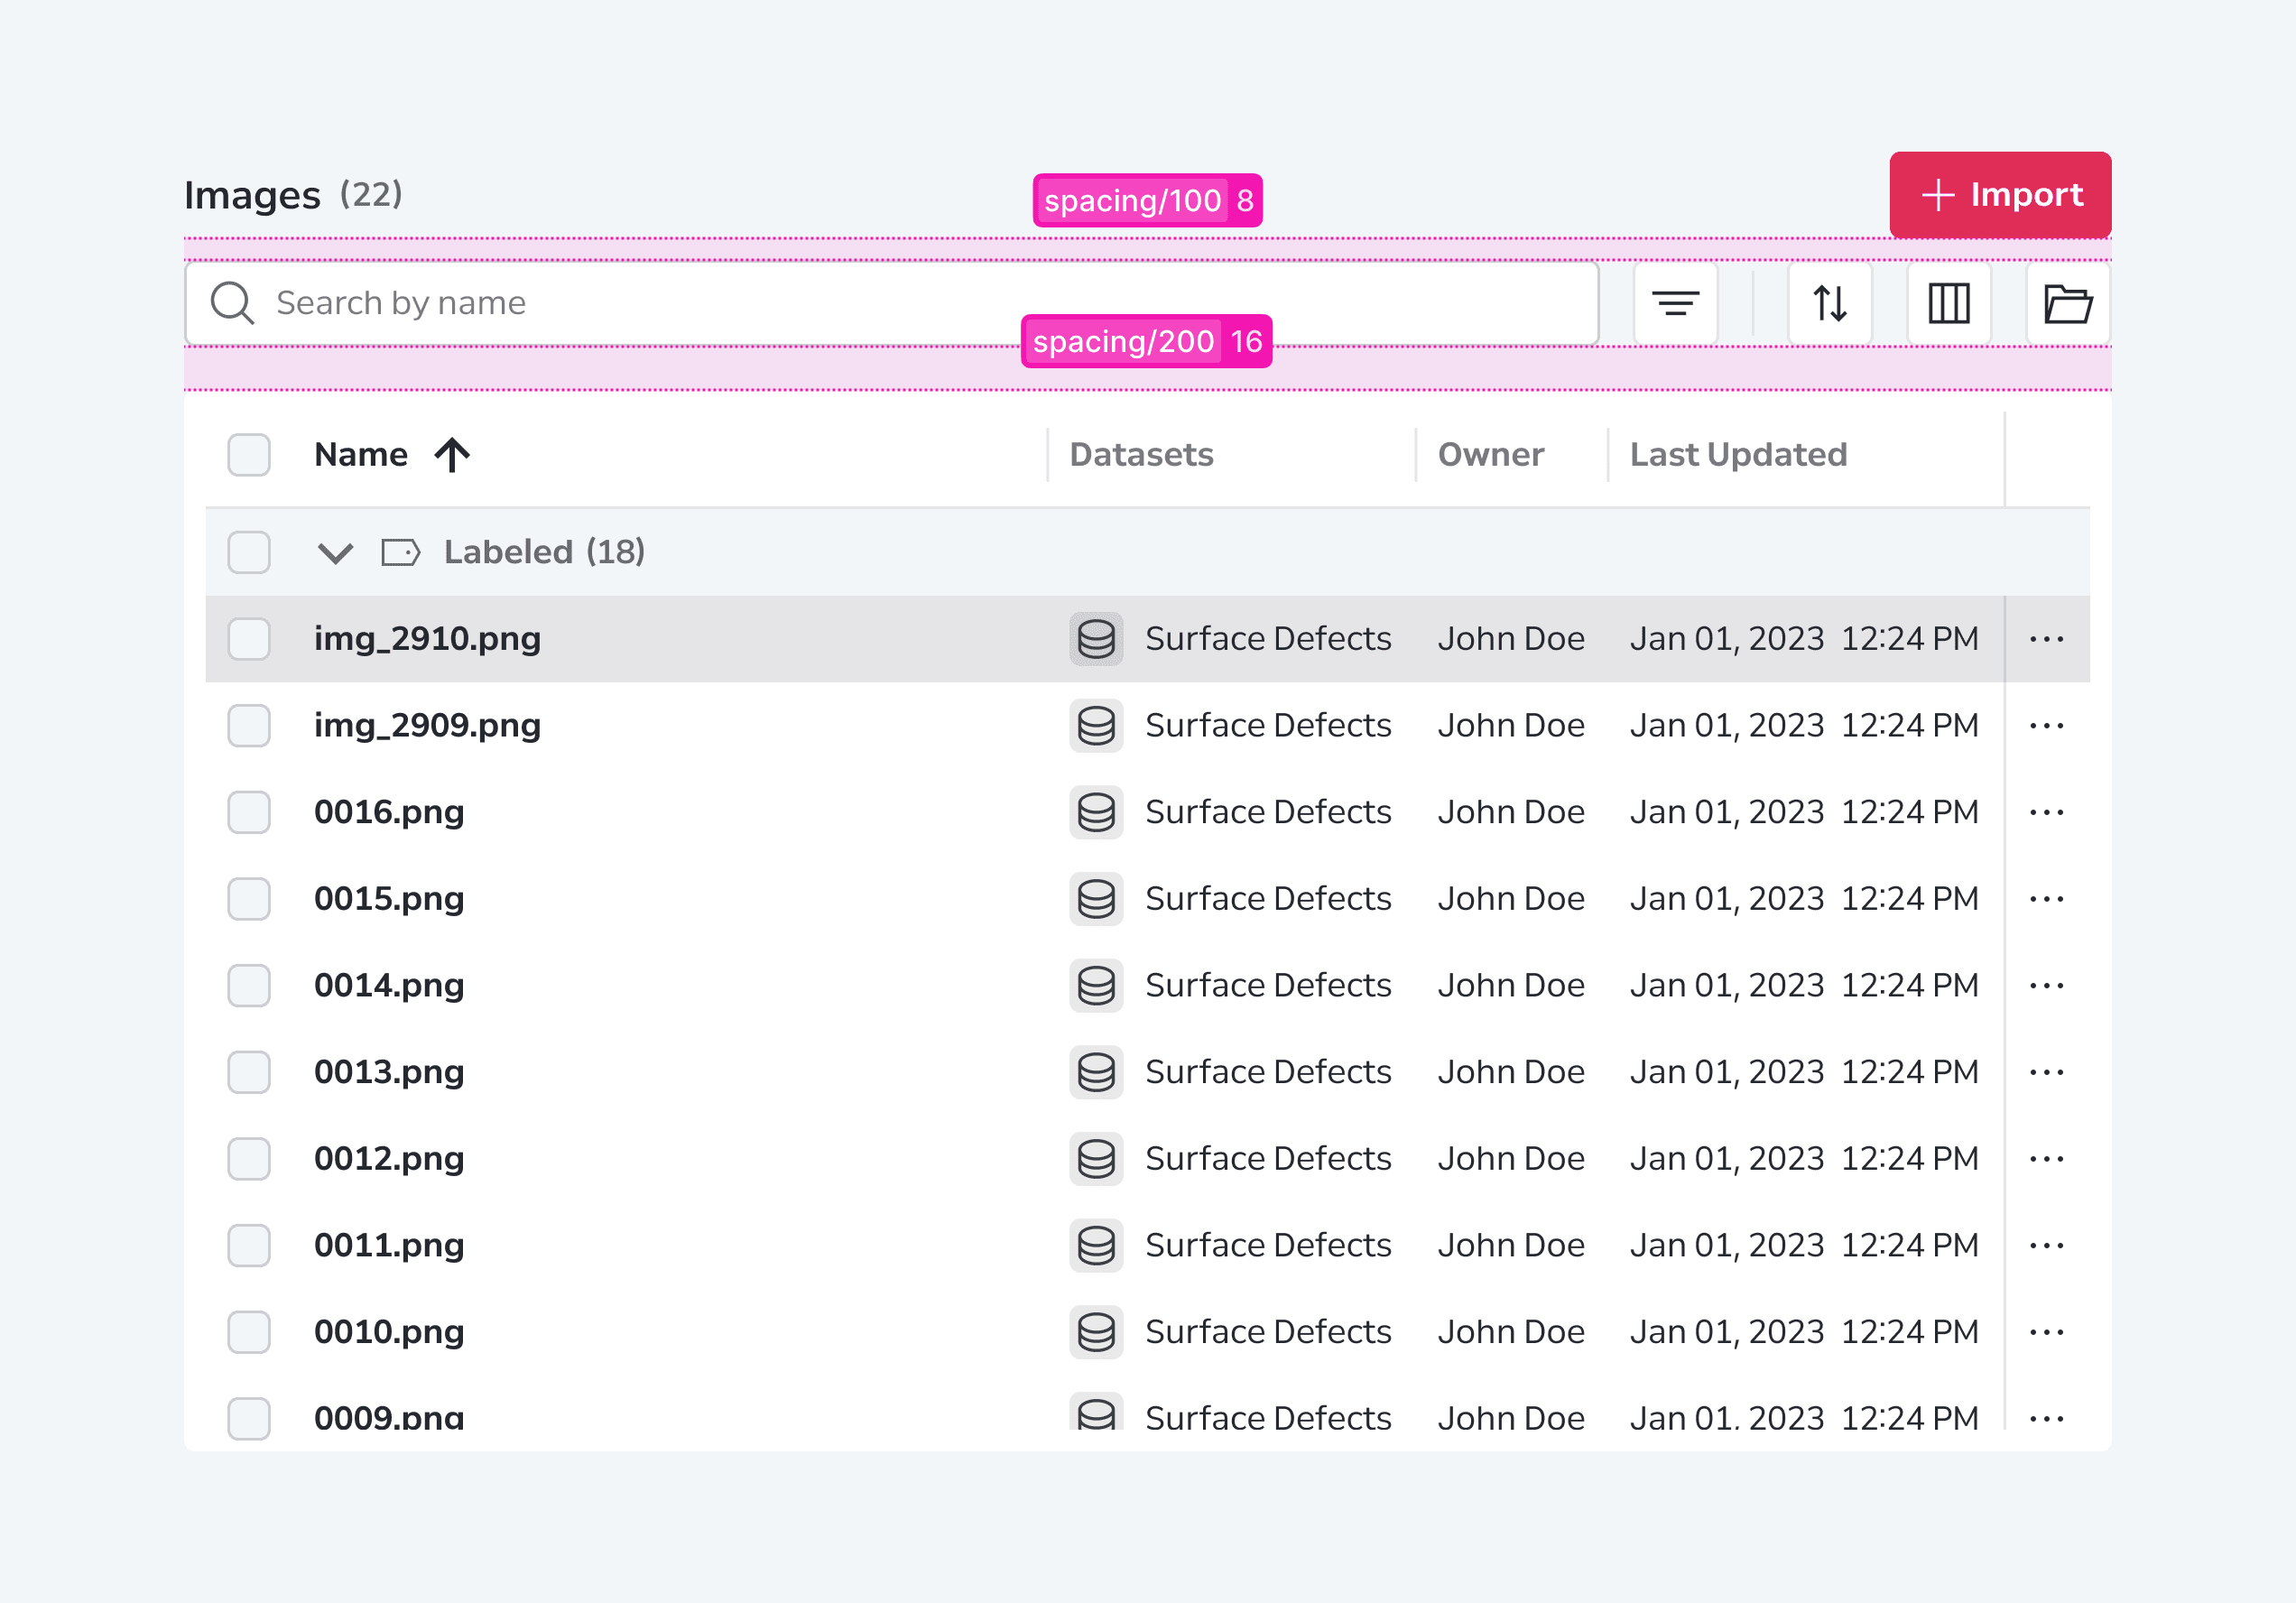
Task: Toggle the Labeled (18) group checkbox
Action: 249,552
